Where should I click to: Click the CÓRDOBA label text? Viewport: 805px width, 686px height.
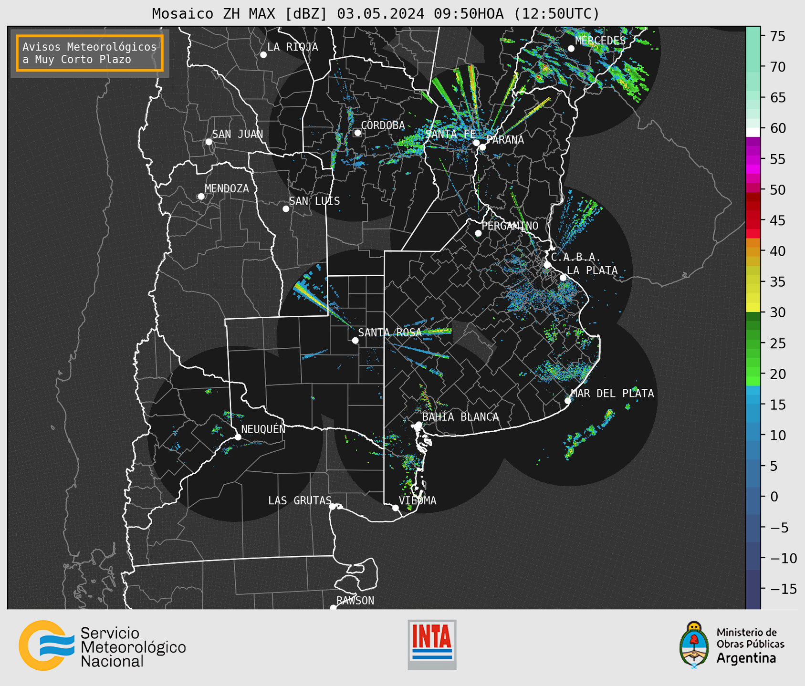coord(383,125)
